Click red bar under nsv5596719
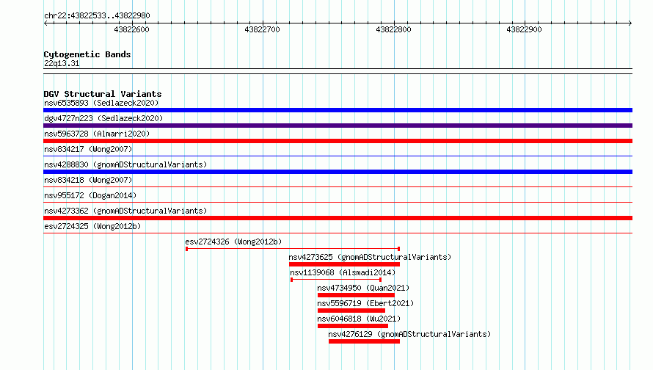This screenshot has height=370, width=653. pos(351,311)
